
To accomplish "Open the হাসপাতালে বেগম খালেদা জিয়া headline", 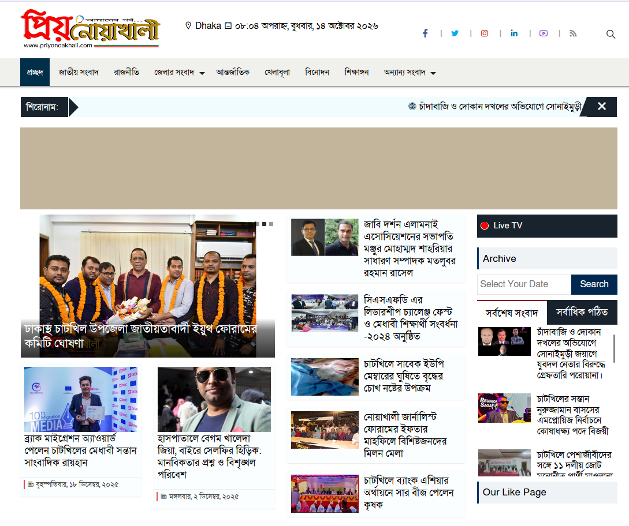I will [210, 457].
